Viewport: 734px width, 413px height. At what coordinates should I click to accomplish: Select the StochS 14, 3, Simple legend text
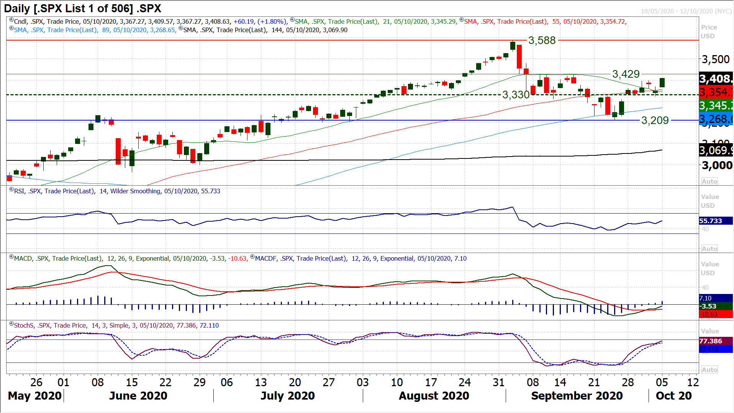click(x=116, y=326)
